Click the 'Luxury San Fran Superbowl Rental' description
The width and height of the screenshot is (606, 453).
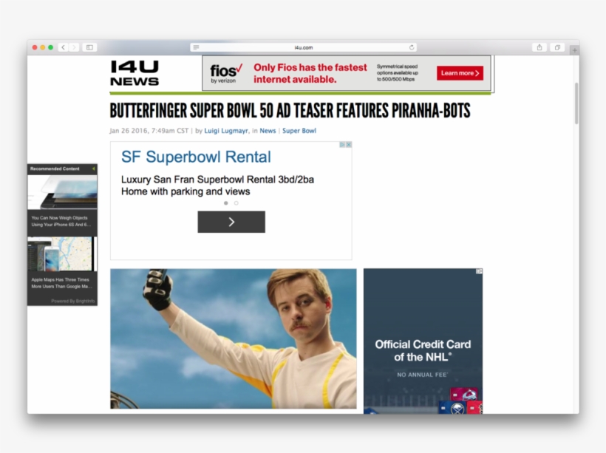point(217,185)
